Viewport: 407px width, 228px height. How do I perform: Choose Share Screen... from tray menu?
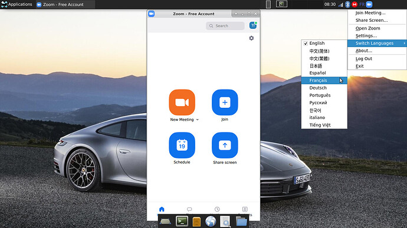(x=377, y=20)
